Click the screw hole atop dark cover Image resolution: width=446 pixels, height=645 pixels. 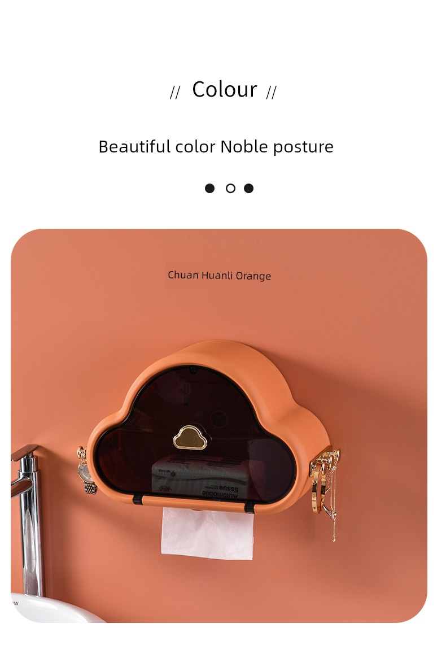tap(193, 370)
